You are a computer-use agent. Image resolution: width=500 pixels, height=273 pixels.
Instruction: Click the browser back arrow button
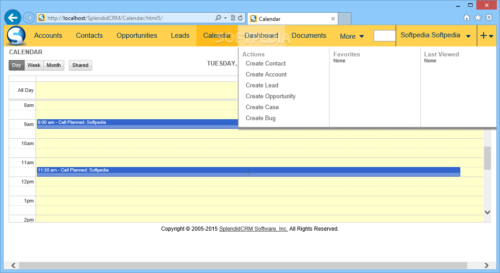[x=13, y=18]
